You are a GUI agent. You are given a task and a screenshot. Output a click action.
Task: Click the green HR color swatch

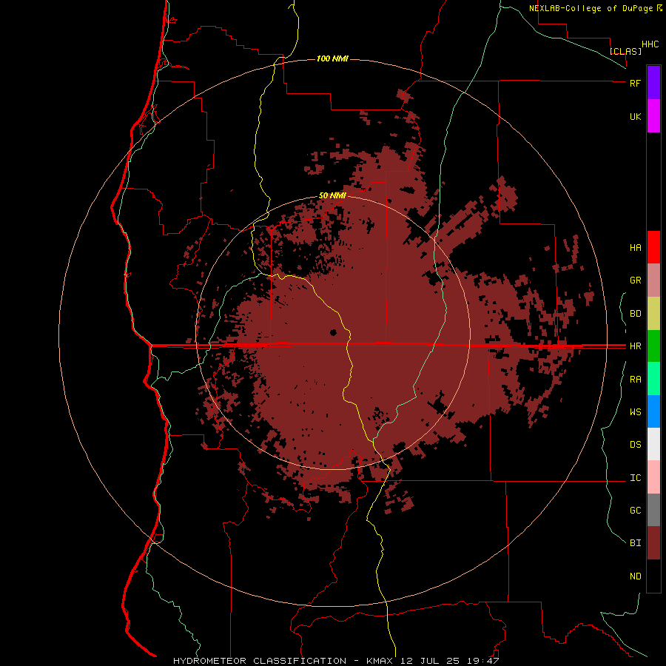653,346
